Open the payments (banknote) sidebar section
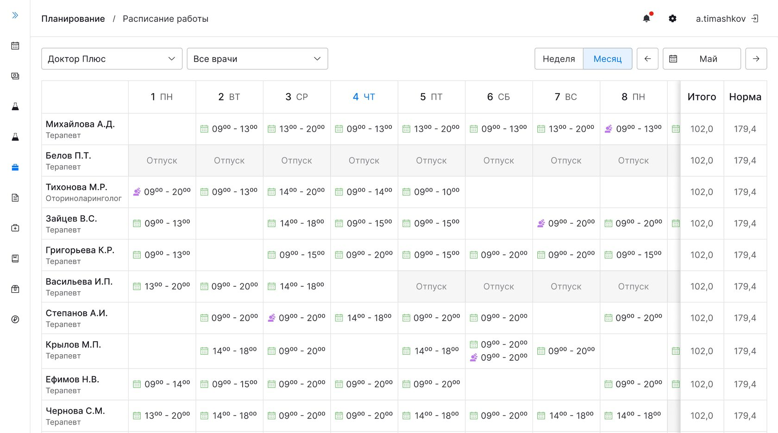This screenshot has width=778, height=433. tap(15, 76)
